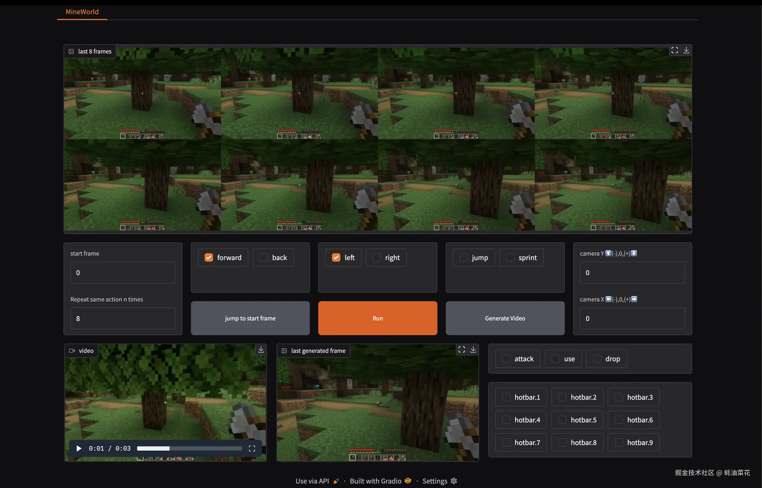Play the video preview

pos(78,448)
